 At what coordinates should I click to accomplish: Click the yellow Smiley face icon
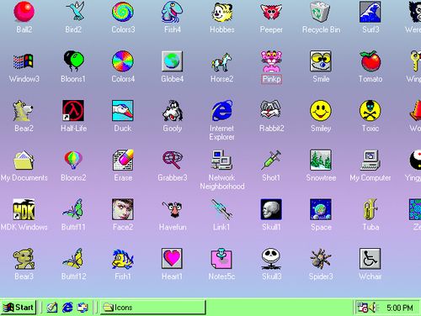[x=321, y=110]
